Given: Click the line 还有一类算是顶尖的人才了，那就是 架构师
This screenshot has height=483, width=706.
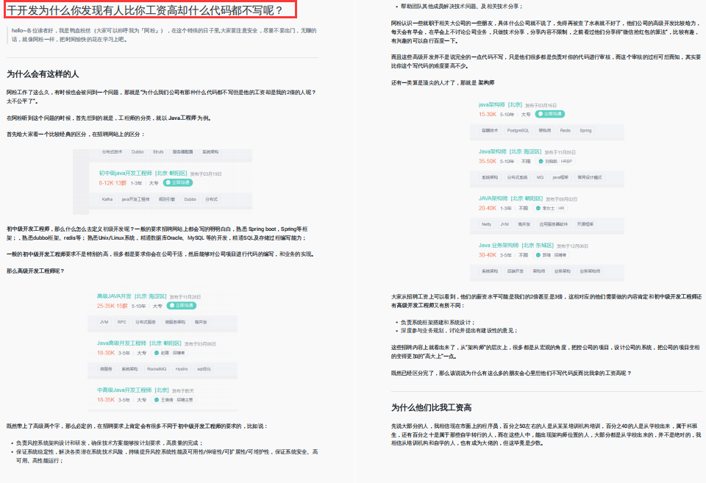Looking at the screenshot, I should (443, 83).
